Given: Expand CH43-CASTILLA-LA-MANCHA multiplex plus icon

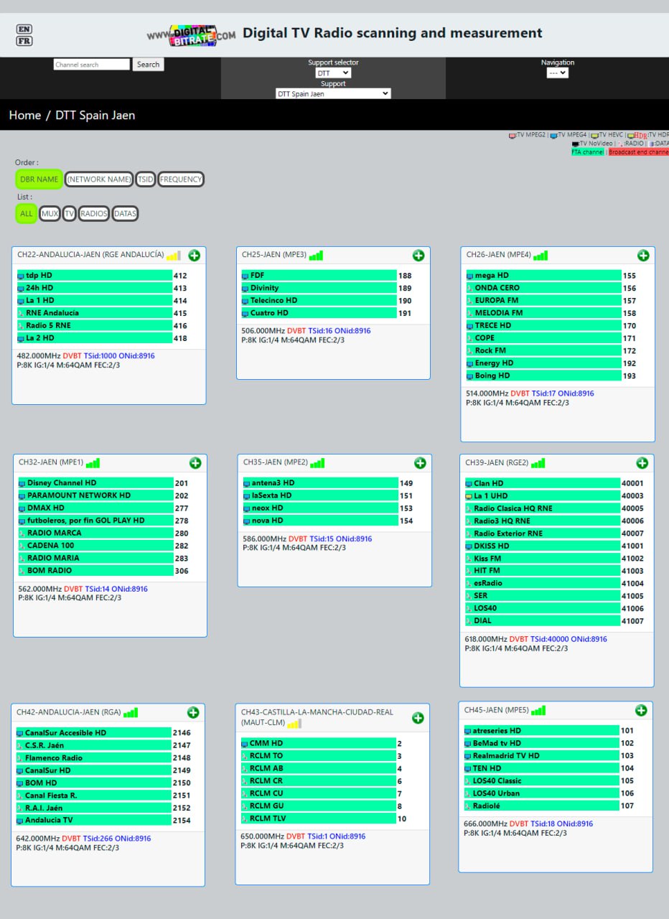Looking at the screenshot, I should (x=418, y=718).
